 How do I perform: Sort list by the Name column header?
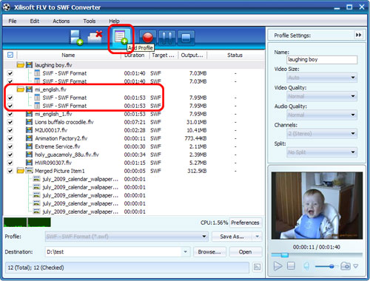[69, 55]
